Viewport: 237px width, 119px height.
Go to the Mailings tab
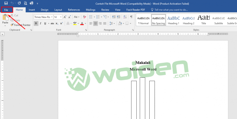coord(91,10)
